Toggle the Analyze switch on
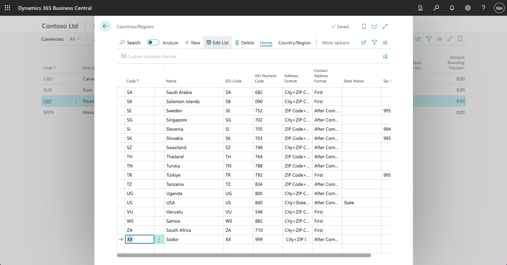Viewport: 507px width, 265px height. point(153,43)
